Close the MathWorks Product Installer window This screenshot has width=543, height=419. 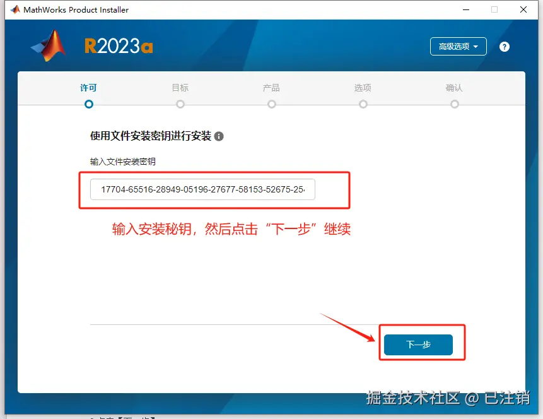[523, 9]
